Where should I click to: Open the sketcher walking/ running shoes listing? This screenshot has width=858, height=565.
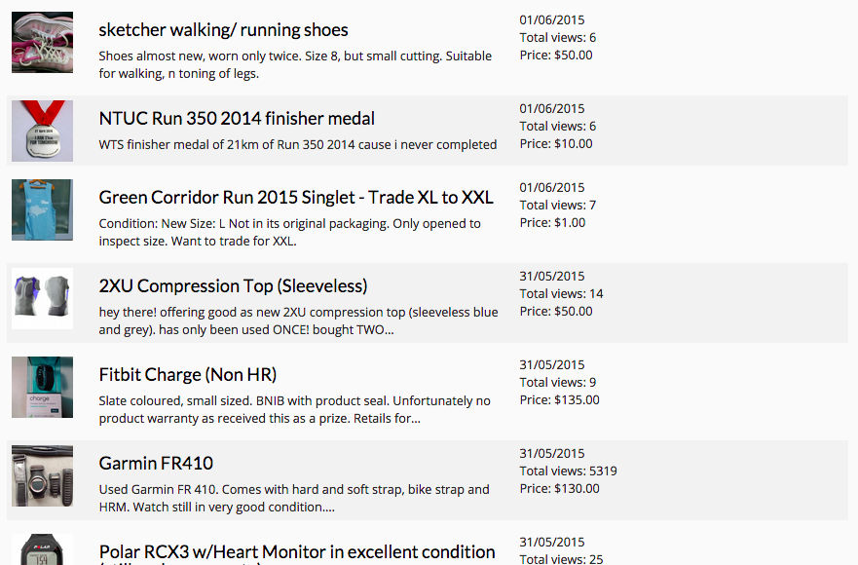click(223, 30)
